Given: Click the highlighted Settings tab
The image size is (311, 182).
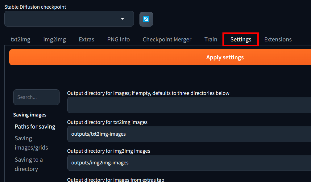Looking at the screenshot, I should (241, 40).
